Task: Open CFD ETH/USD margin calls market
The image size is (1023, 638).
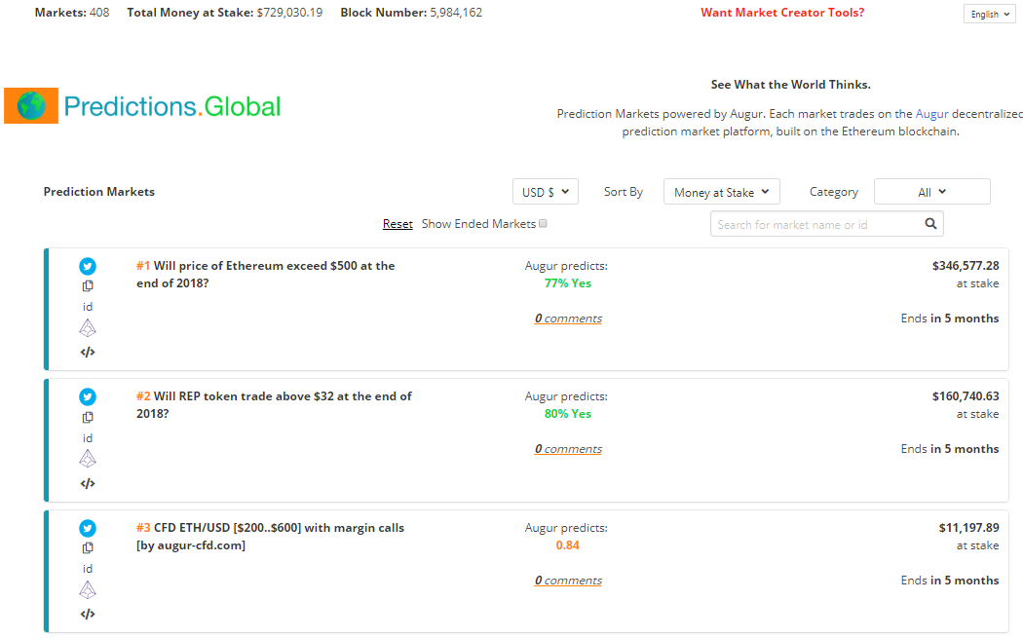Action: coord(270,537)
